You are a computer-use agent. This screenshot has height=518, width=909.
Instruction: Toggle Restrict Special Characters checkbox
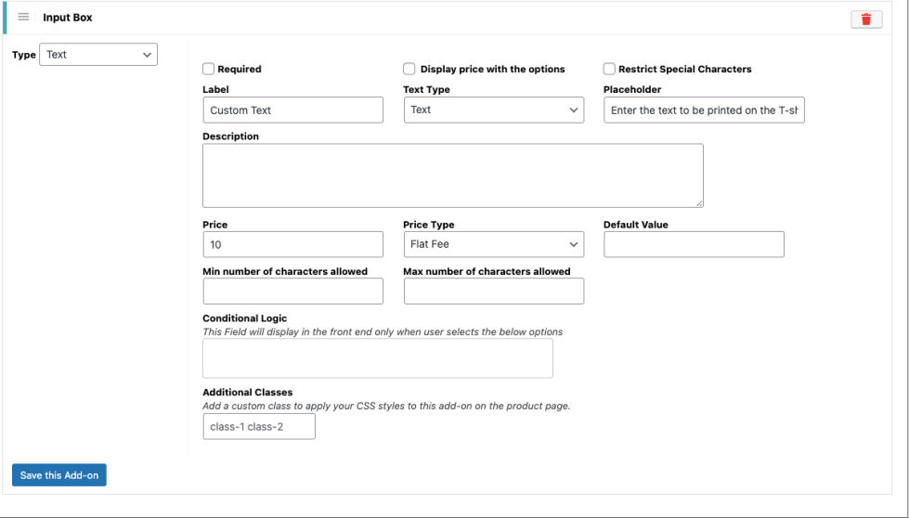pos(610,69)
